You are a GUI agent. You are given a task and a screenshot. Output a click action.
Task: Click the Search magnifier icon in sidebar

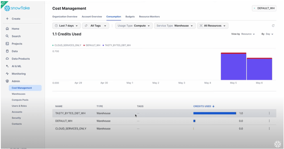click(x=7, y=36)
